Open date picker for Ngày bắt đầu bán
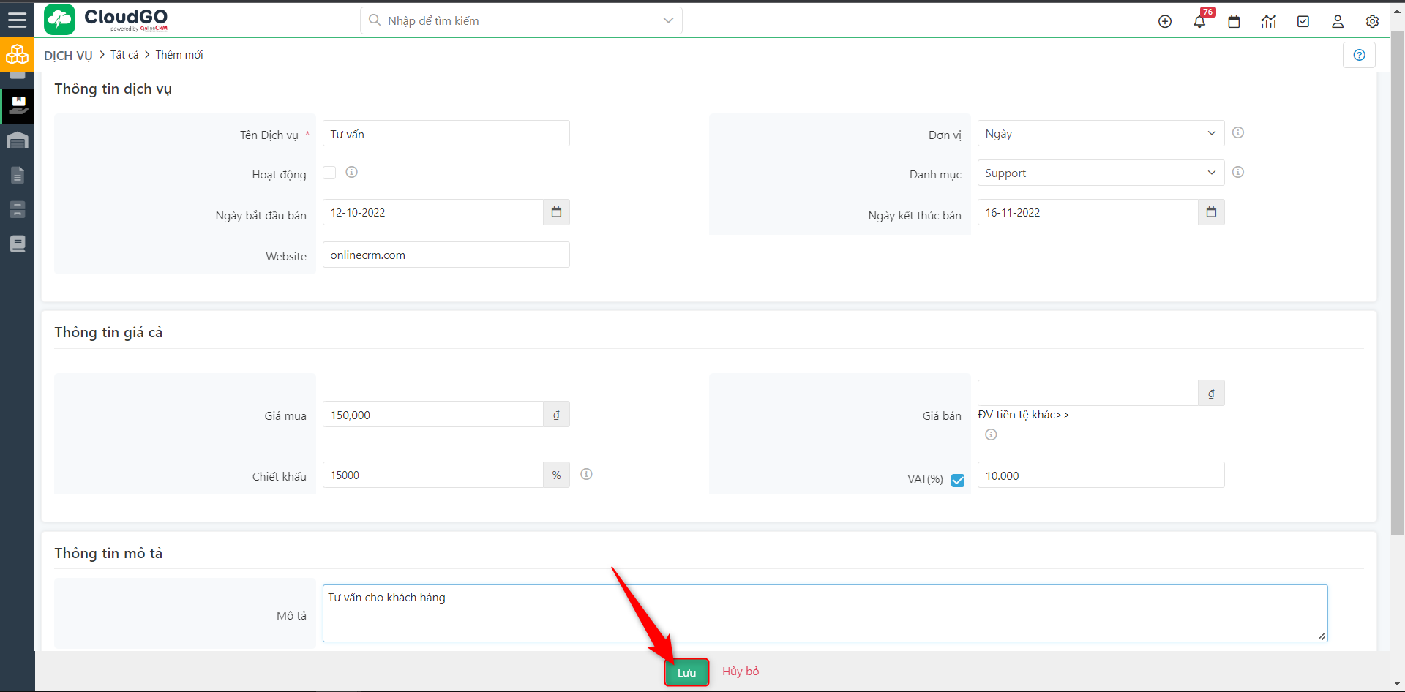Image resolution: width=1405 pixels, height=692 pixels. pos(556,212)
